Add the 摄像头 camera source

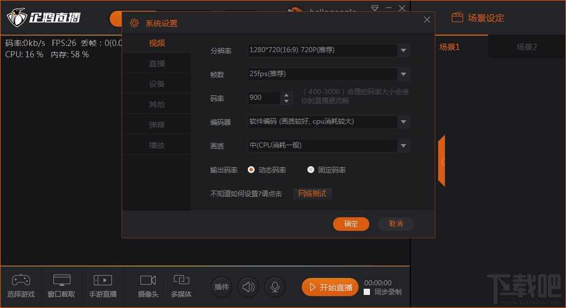click(x=148, y=280)
